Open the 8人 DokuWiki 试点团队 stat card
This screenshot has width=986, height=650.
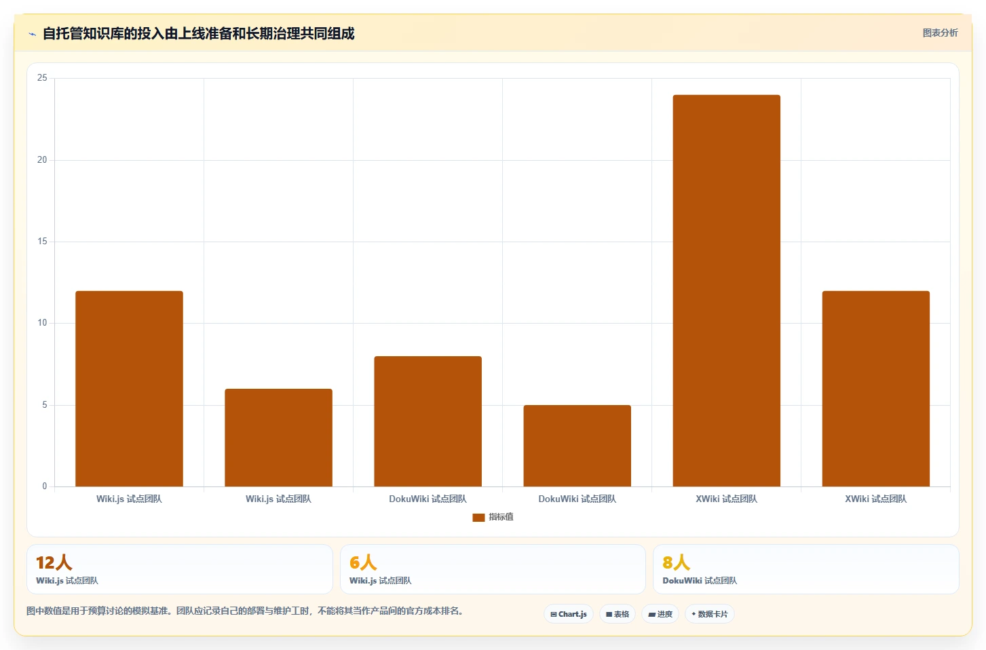(x=805, y=569)
